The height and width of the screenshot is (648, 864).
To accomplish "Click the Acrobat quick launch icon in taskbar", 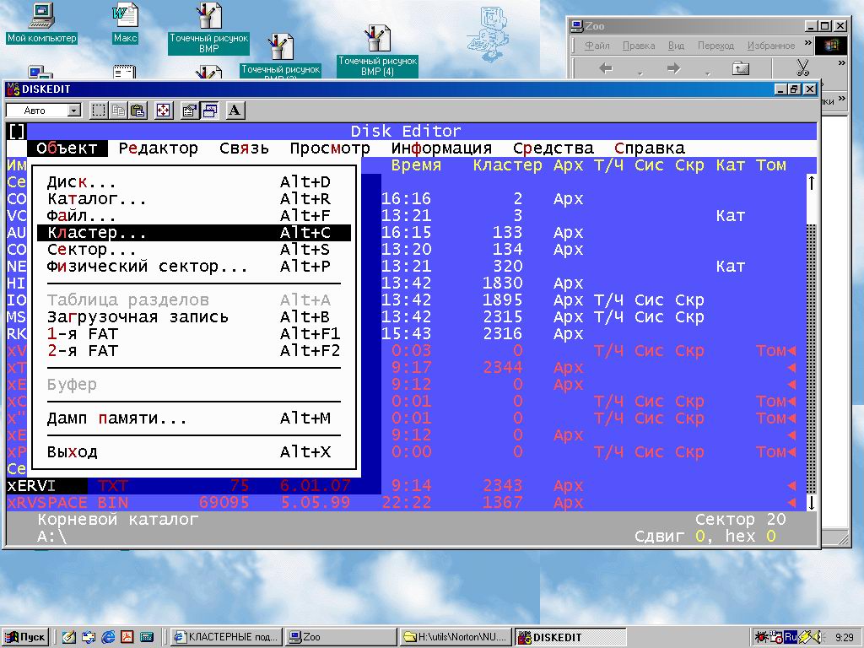I will (x=127, y=637).
